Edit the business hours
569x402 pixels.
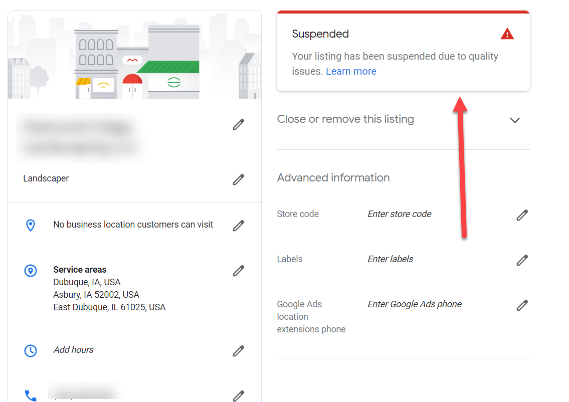click(239, 351)
